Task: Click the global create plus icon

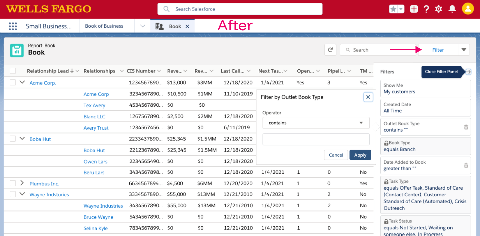Action: (x=414, y=9)
